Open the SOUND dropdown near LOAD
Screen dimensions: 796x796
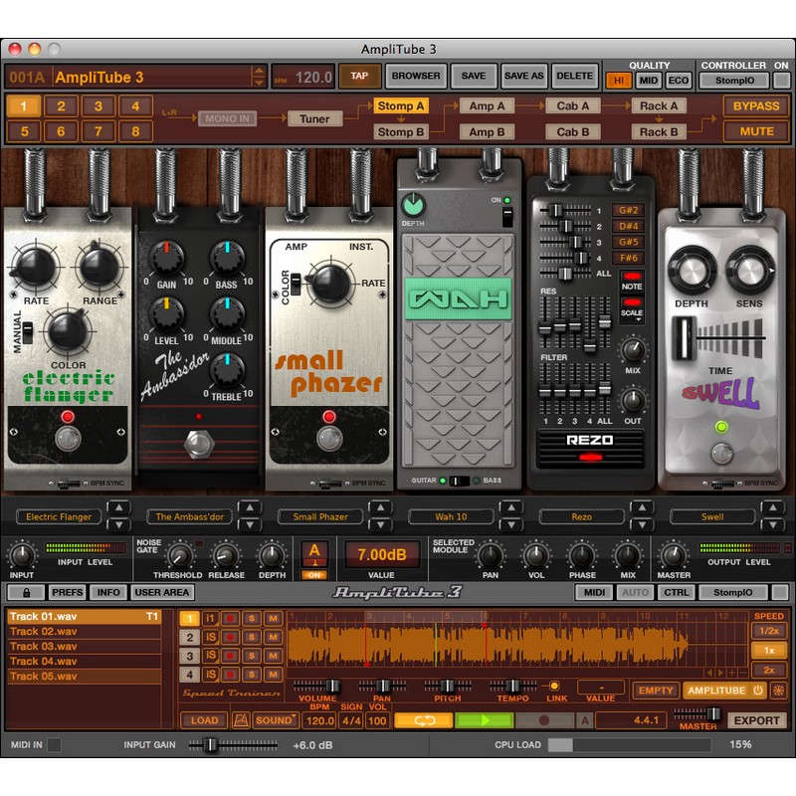click(x=276, y=720)
